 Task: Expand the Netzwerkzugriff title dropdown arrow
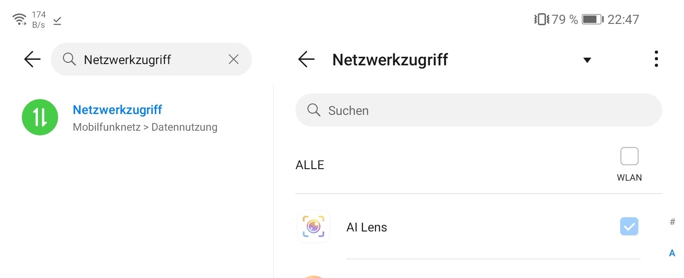(587, 60)
